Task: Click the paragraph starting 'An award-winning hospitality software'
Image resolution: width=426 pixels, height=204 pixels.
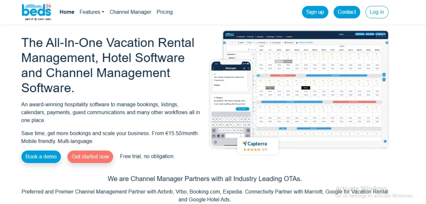Action: point(111,112)
